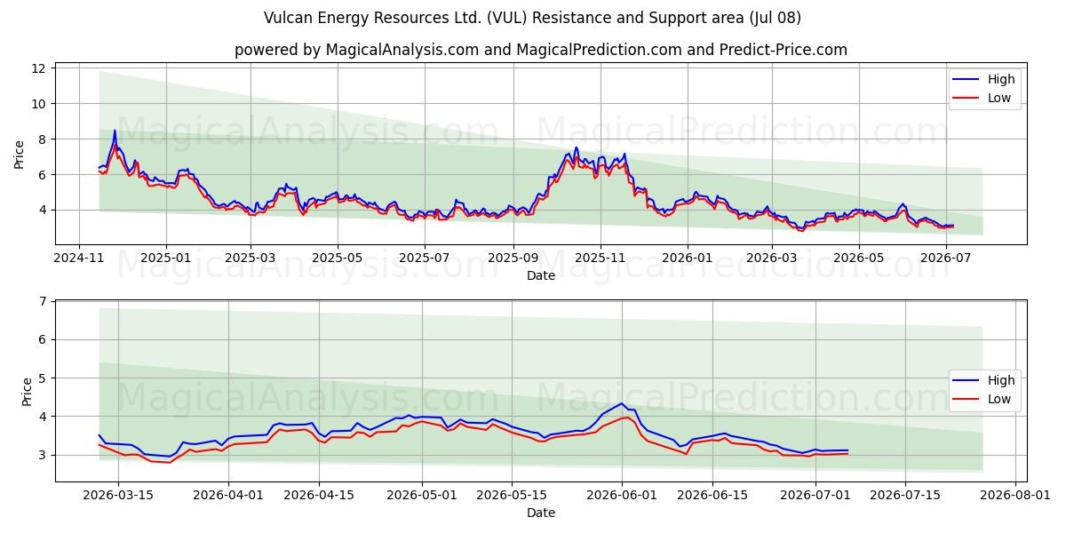This screenshot has width=1066, height=533.
Task: Click the '2026-07' date tick in the upper chart
Action: pyautogui.click(x=946, y=259)
